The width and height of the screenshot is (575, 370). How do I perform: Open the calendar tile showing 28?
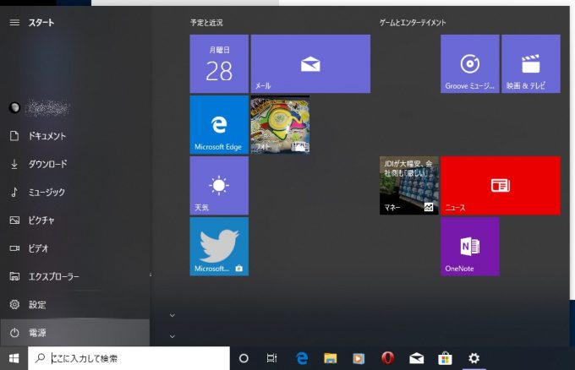[219, 63]
